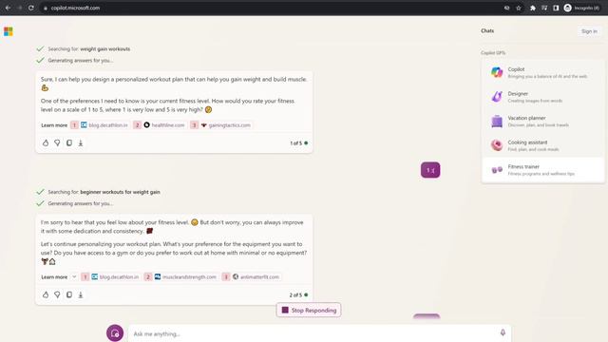Screen dimensions: 608x342
Task: Click the tracking-protection eye icon in address bar
Action: point(506,8)
